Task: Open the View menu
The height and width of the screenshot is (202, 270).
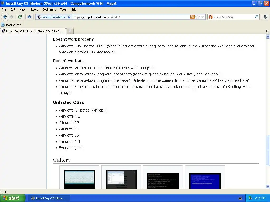Action: pos(22,9)
